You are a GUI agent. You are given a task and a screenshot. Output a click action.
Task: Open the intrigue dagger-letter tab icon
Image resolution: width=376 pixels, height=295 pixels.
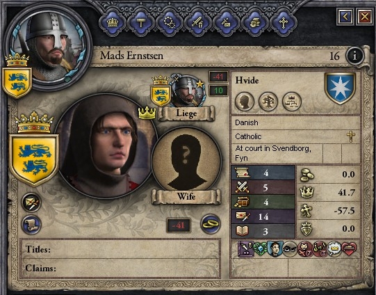227,23
